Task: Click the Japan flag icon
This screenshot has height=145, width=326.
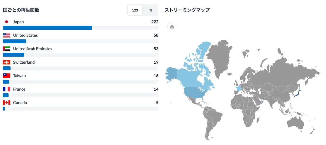Action: [7, 22]
